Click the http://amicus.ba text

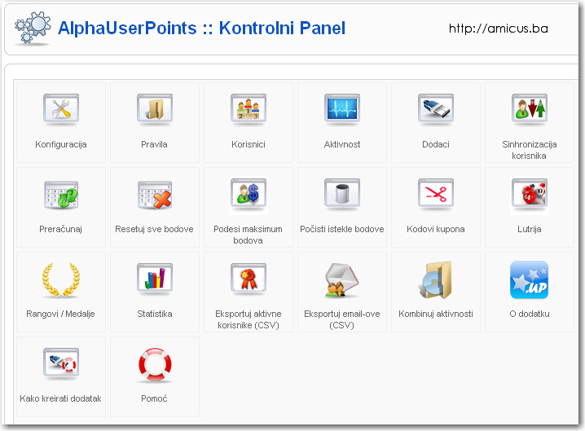tap(498, 29)
